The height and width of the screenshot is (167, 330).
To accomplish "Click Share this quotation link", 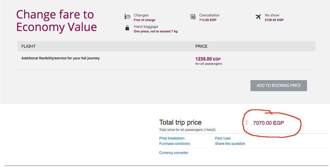I will pos(230,144).
